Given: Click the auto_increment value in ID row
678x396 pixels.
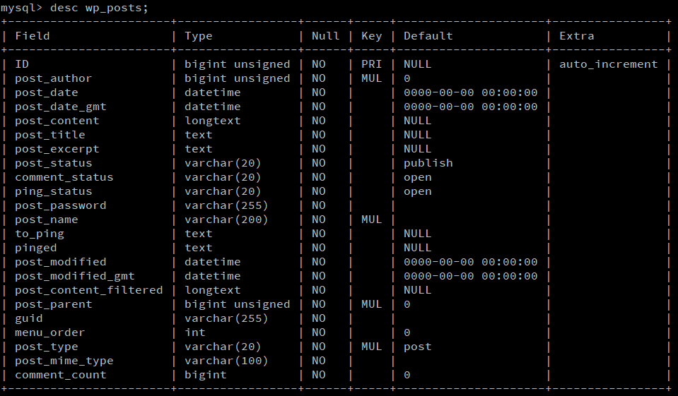Looking at the screenshot, I should point(608,64).
